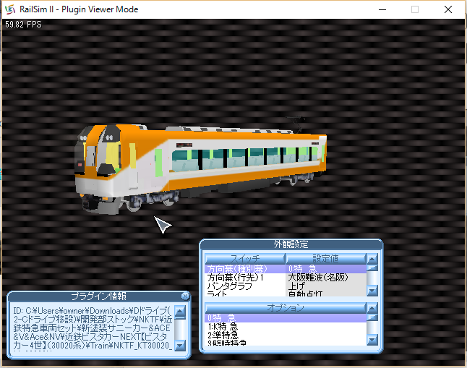Click option list scroll down arrow
Screen dimensions: 467x368
(372, 340)
